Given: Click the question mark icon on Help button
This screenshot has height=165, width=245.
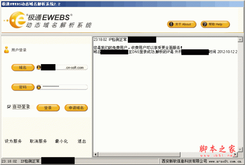Looking at the screenshot, I should pyautogui.click(x=205, y=24).
